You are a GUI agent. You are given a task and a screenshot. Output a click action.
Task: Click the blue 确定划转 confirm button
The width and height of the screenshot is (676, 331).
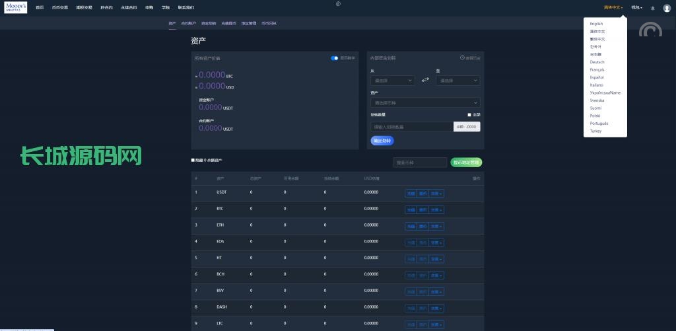click(x=382, y=141)
